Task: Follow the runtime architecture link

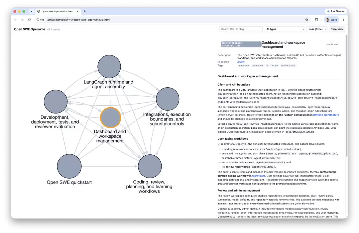Action: point(326,115)
